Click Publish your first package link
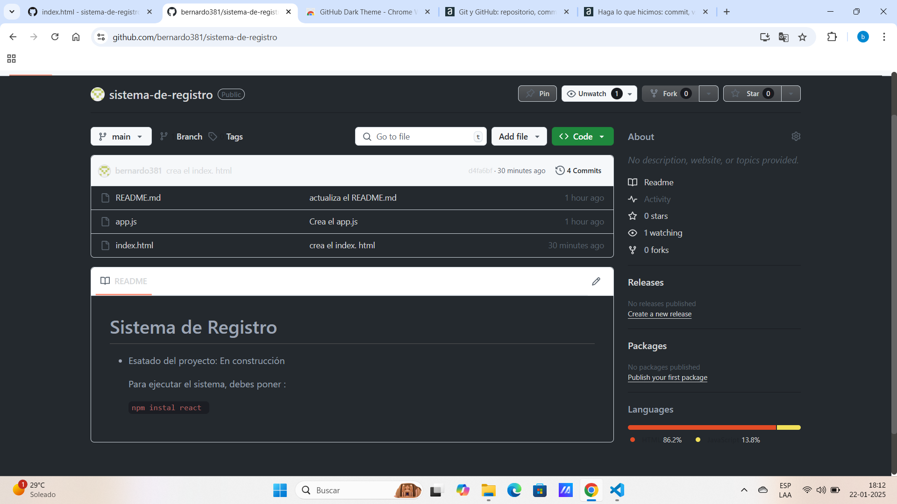 coord(667,377)
